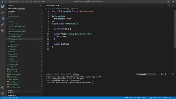Open the Run and Debug view icon
This screenshot has height=99, width=176.
click(x=3, y=24)
